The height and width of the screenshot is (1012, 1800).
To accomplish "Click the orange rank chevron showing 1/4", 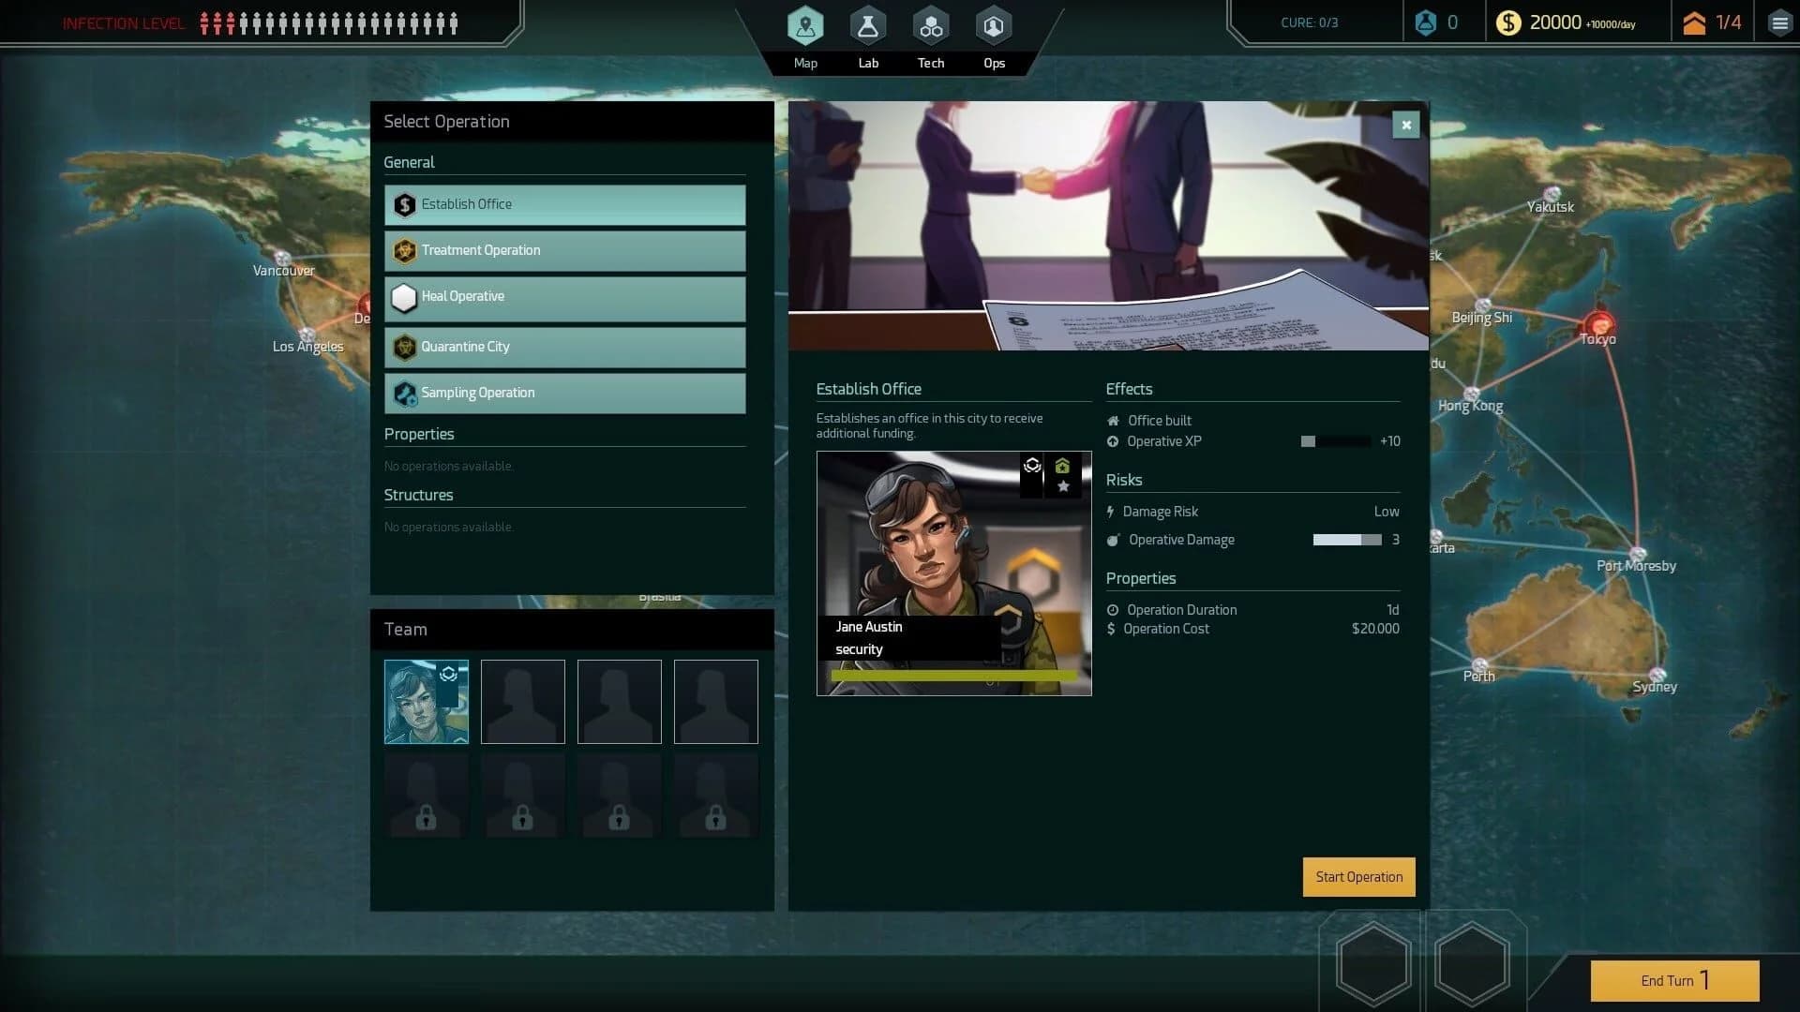I will (x=1695, y=21).
